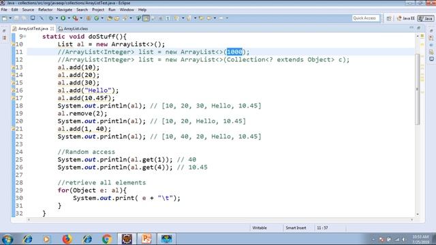
Task: Click the Open Type toolbar icon
Action: pos(110,18)
